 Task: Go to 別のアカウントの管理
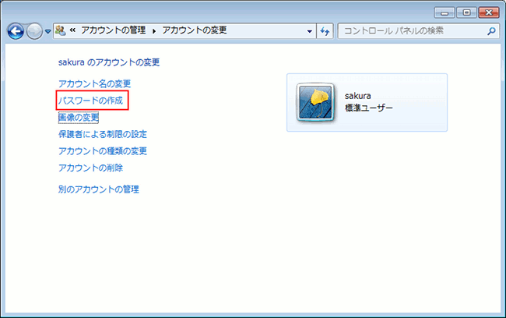[99, 189]
